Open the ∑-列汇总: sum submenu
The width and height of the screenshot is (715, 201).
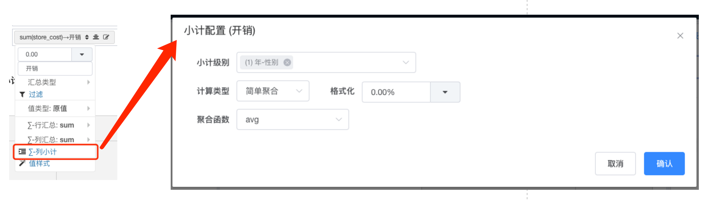coord(88,140)
